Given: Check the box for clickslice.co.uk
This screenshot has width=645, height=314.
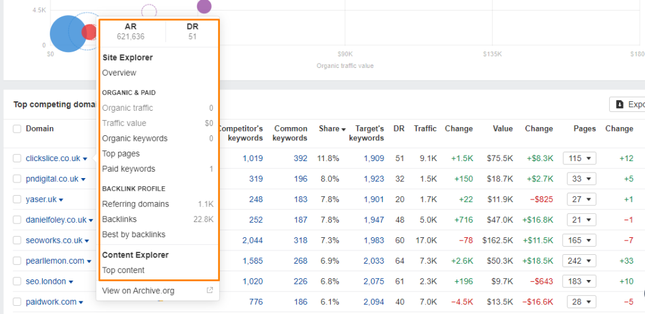Looking at the screenshot, I should tap(17, 158).
